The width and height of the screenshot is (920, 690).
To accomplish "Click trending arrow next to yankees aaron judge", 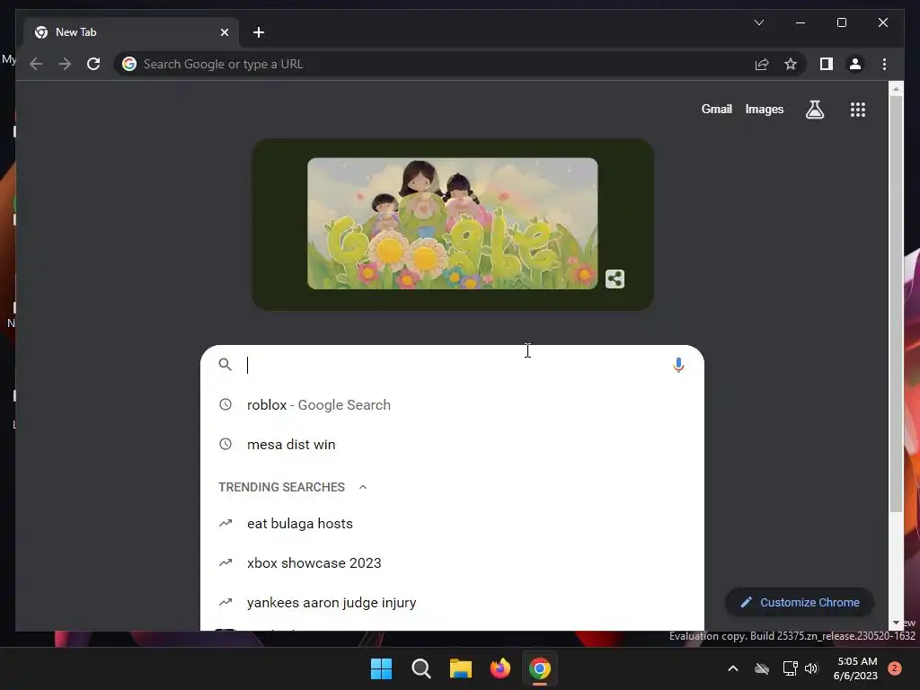I will (x=226, y=602).
